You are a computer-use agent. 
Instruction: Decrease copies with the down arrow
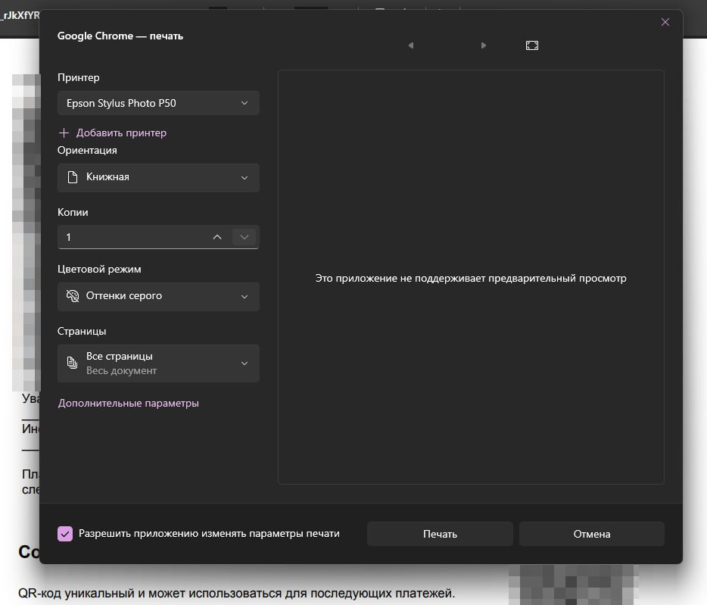(x=244, y=237)
